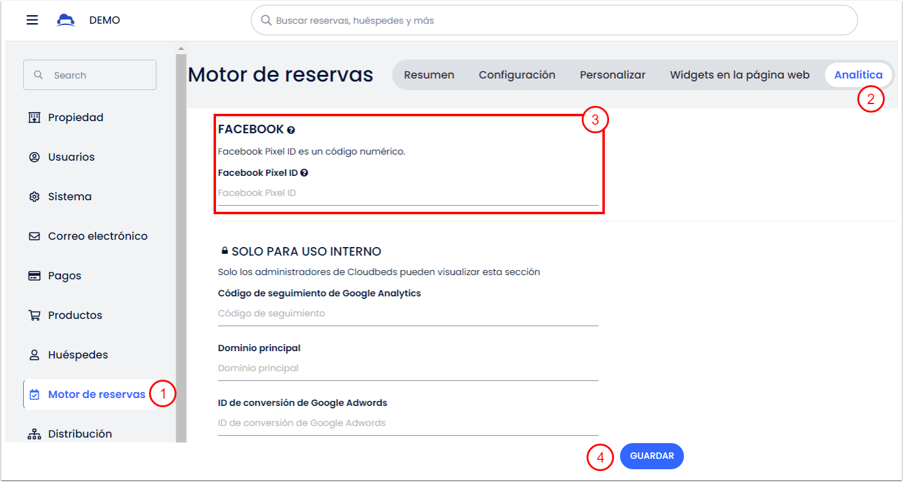
Task: Click the Pagos credit card icon
Action: [x=34, y=276]
